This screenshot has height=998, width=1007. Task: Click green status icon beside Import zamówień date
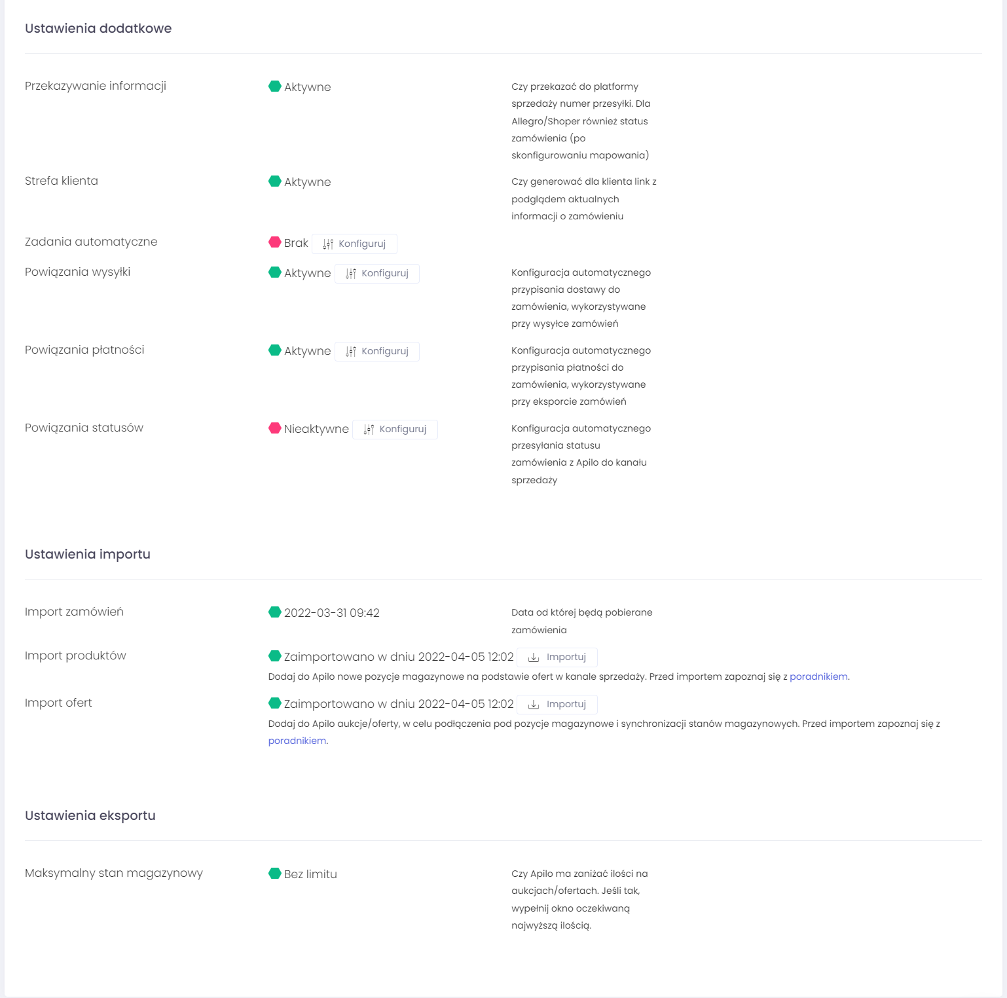point(275,612)
